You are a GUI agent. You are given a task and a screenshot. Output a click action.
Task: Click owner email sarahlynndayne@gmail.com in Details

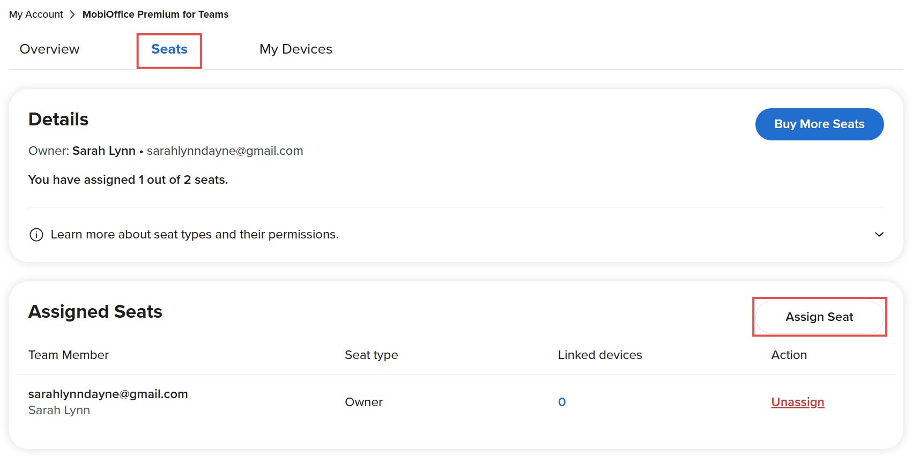tap(225, 151)
